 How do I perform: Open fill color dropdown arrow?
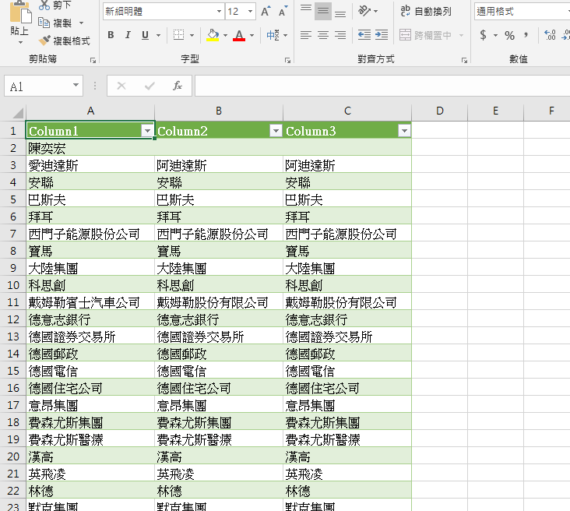[225, 36]
